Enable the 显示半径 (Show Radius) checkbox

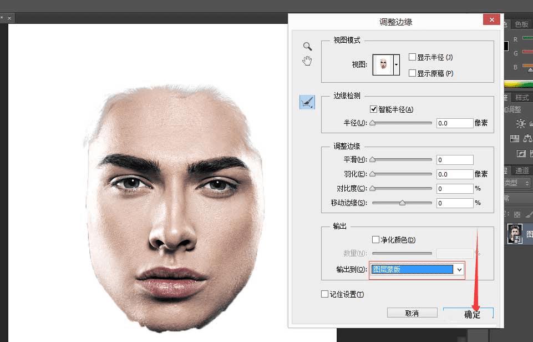412,57
